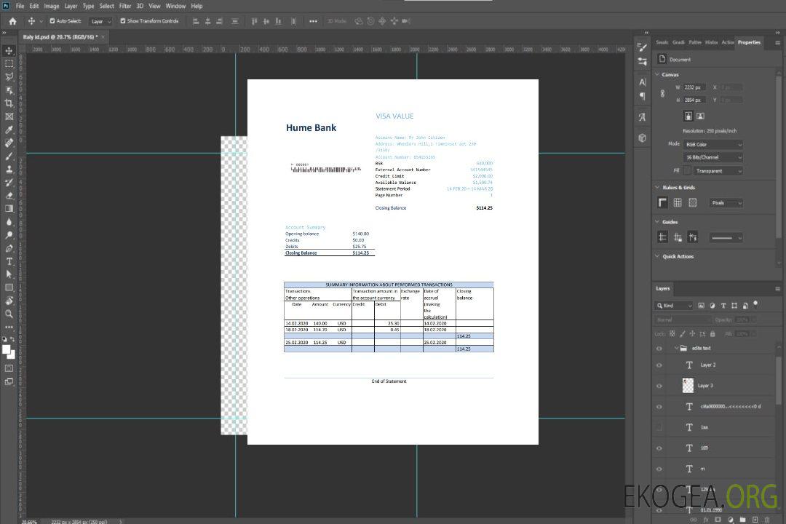This screenshot has width=786, height=524.
Task: Open the Character panel icon
Action: 643,82
